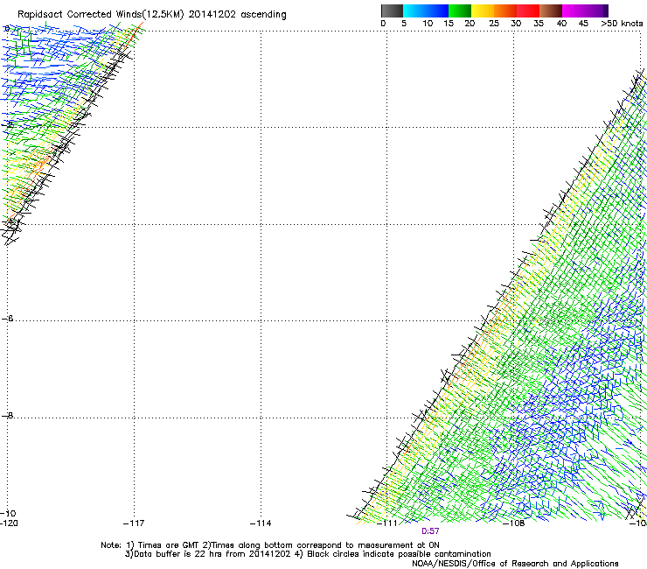Click the '-114' longitude axis label
This screenshot has height=569, width=647.
[261, 523]
